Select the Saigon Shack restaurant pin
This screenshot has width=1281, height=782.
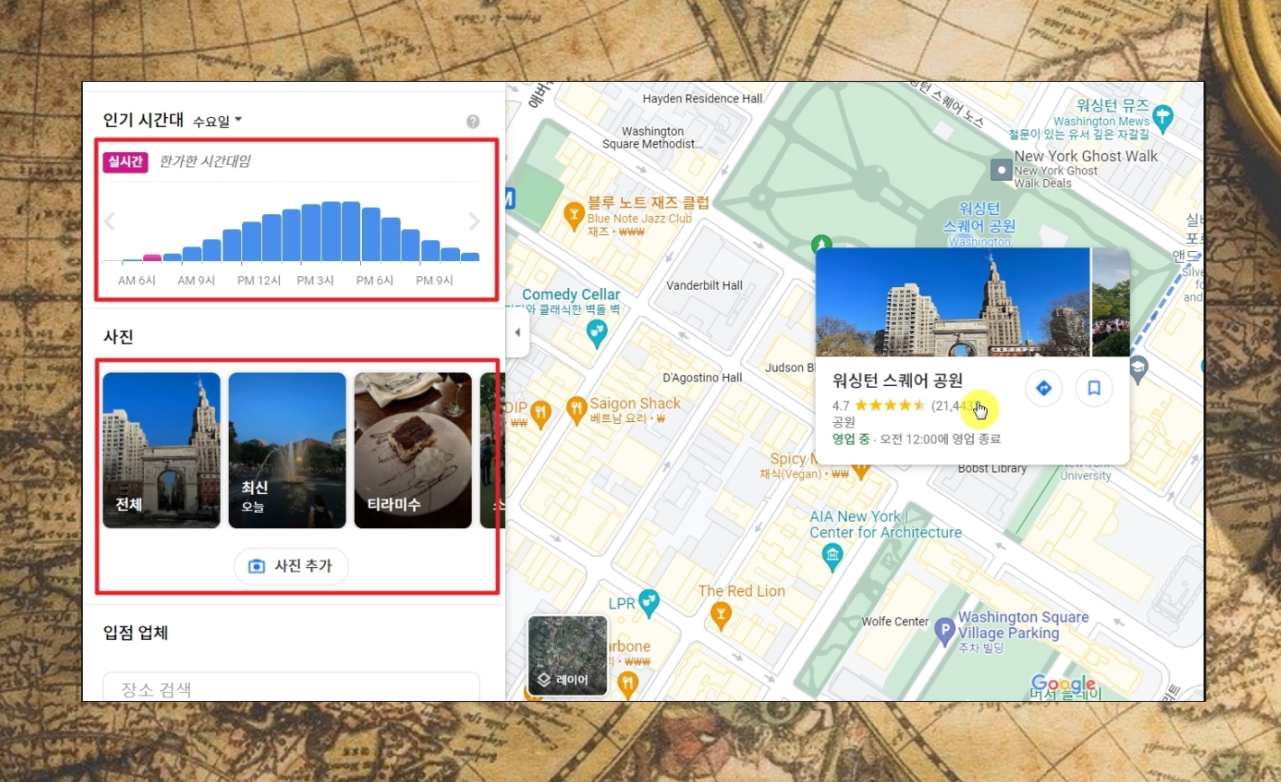[x=576, y=410]
